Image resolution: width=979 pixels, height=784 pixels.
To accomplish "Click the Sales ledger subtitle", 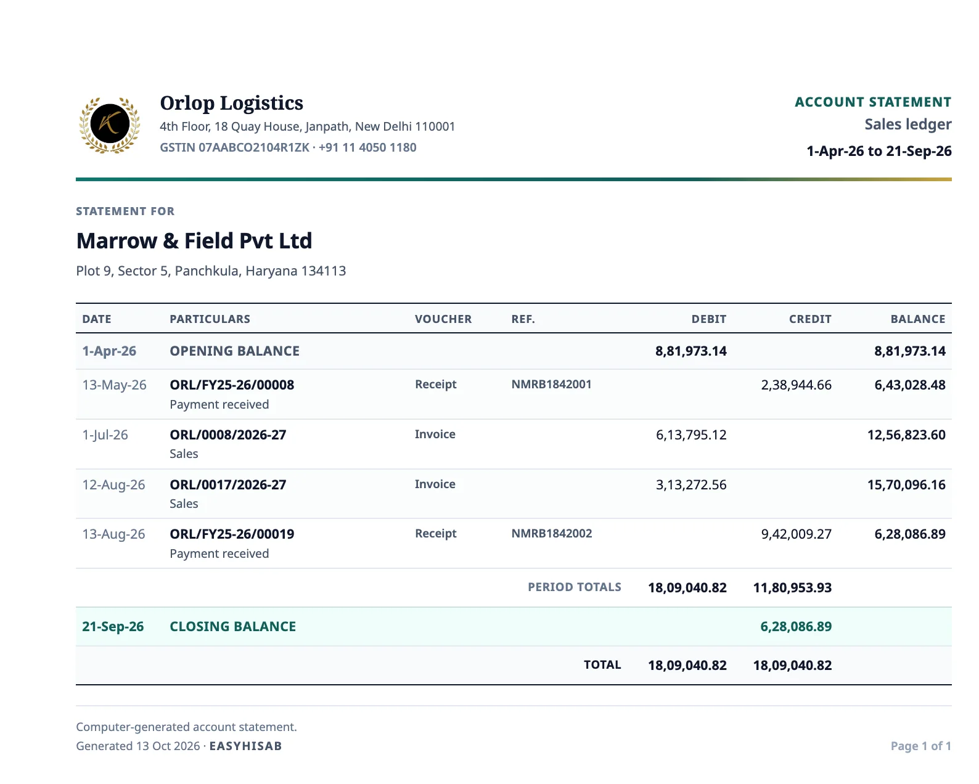I will pyautogui.click(x=908, y=125).
